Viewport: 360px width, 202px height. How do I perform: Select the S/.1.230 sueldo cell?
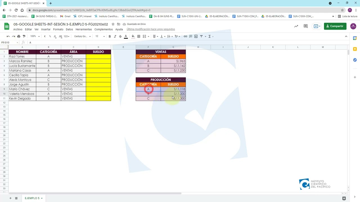[x=173, y=70]
